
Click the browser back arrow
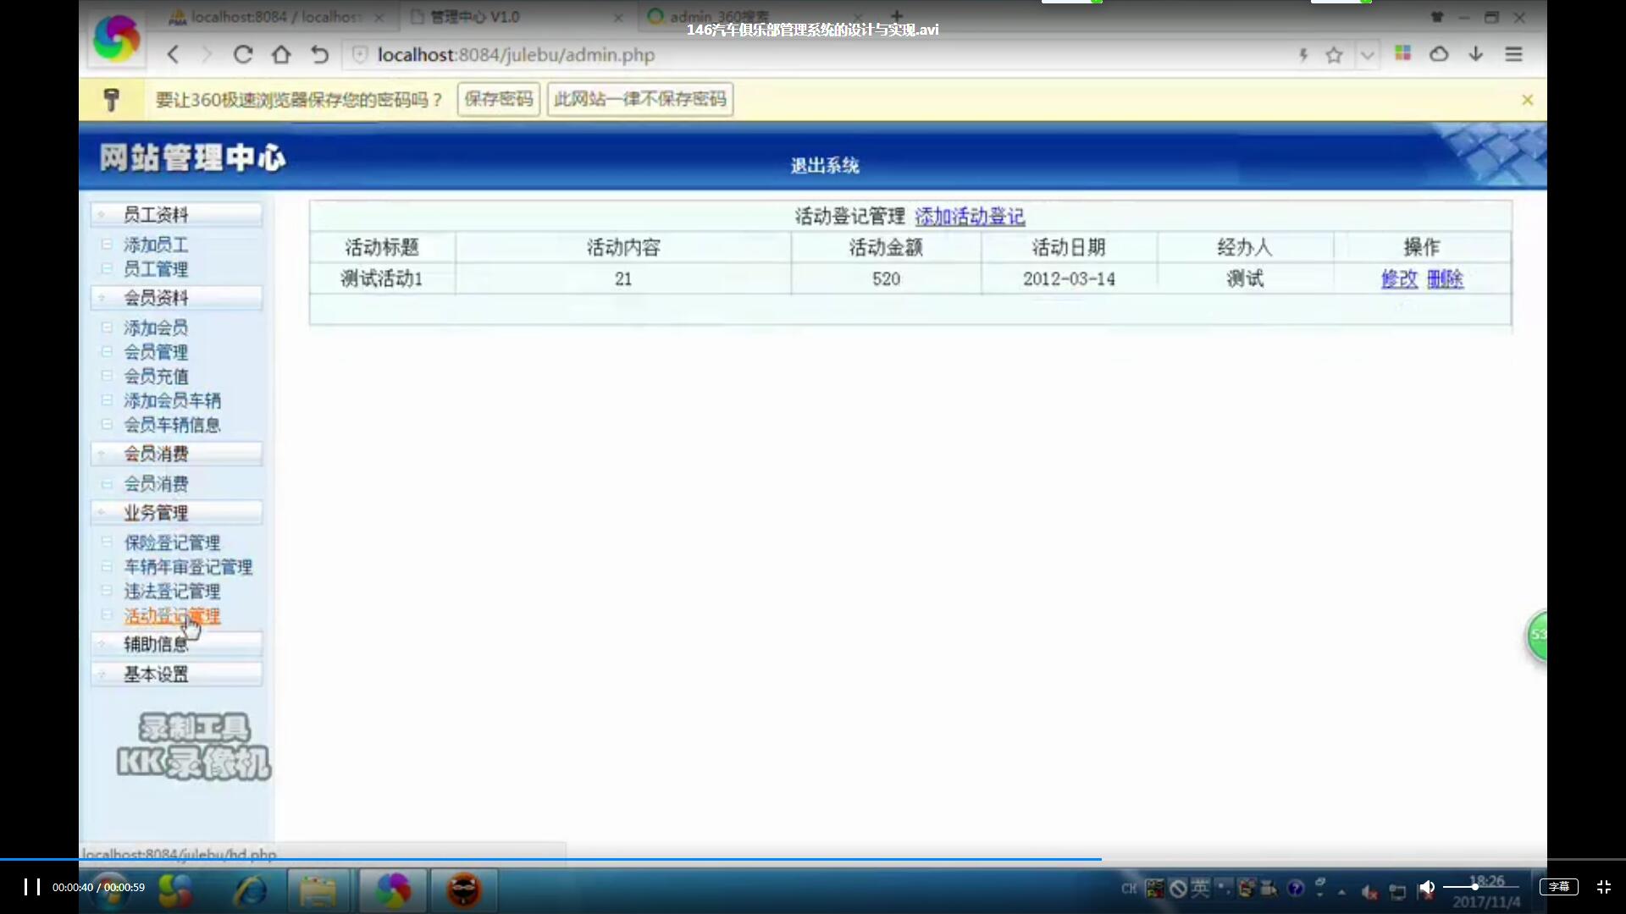174,55
